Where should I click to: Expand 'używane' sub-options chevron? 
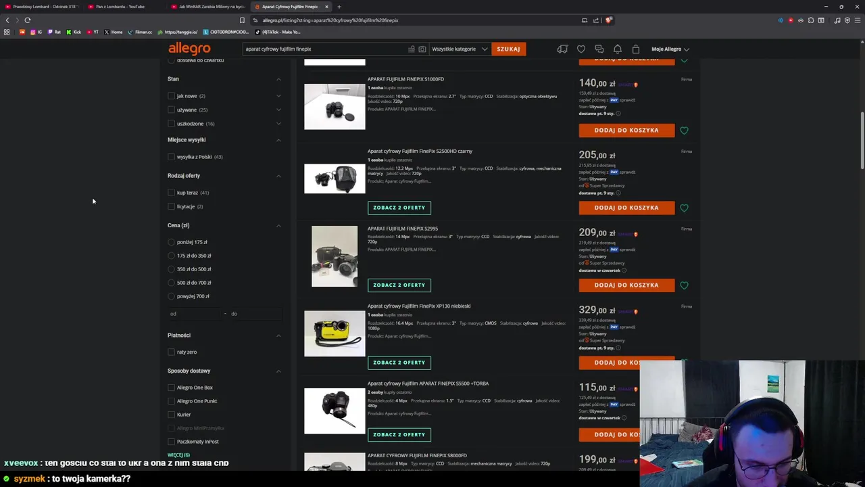pos(278,110)
